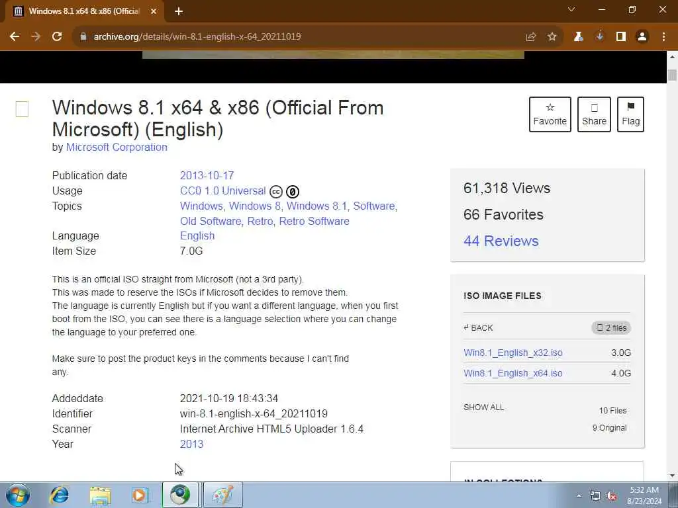This screenshot has width=678, height=508.
Task: Open the downloads arrow icon in toolbar
Action: click(x=599, y=37)
